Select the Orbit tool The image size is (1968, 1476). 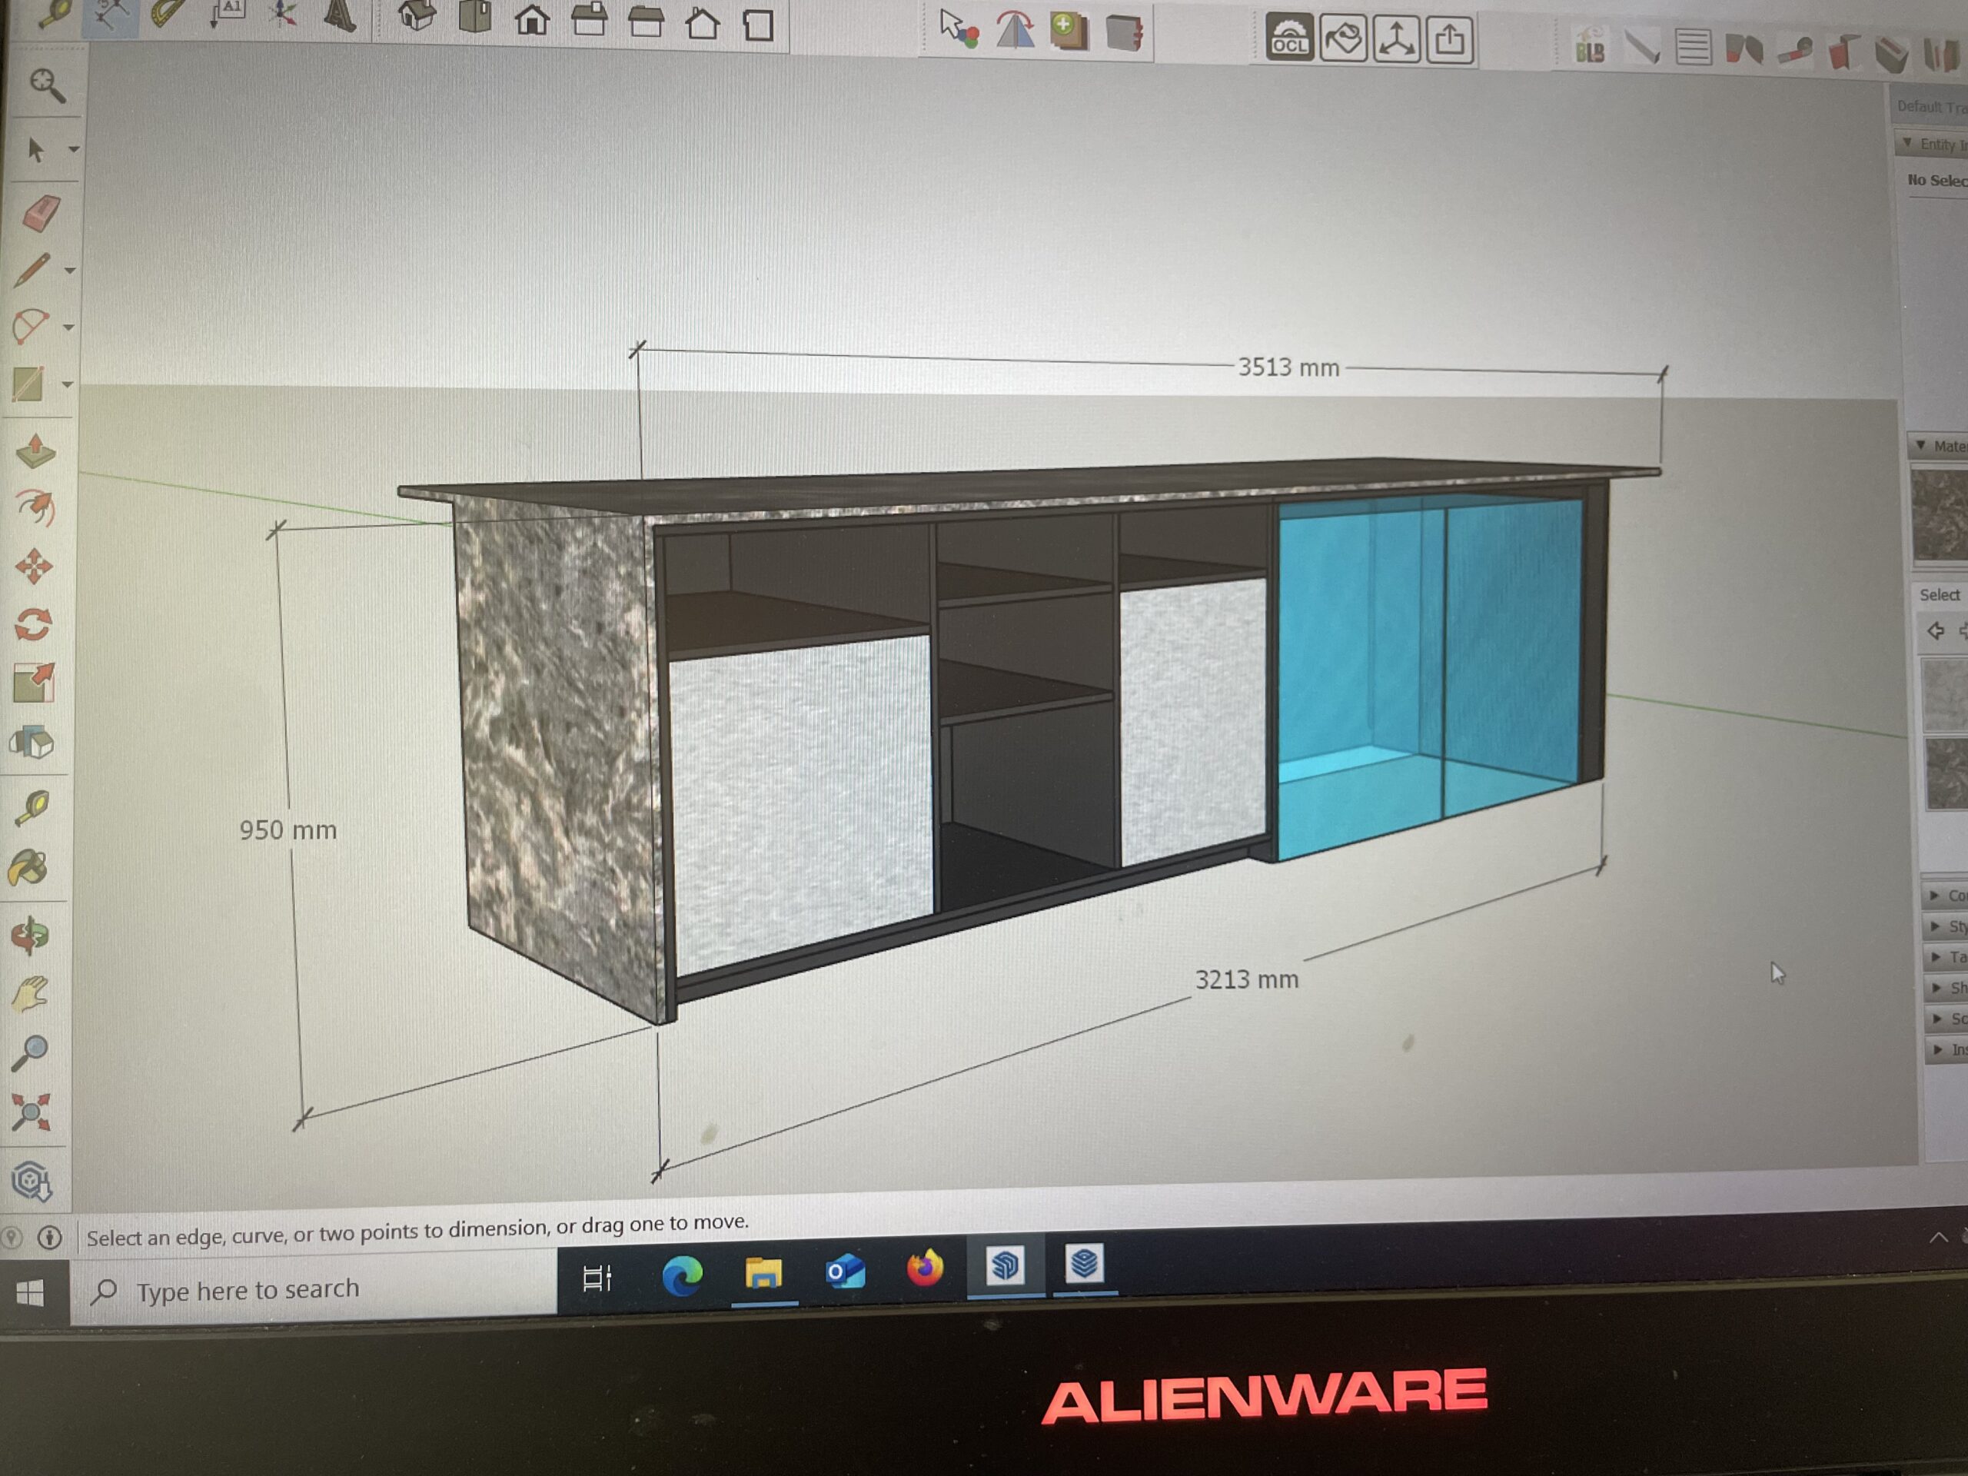pyautogui.click(x=29, y=936)
